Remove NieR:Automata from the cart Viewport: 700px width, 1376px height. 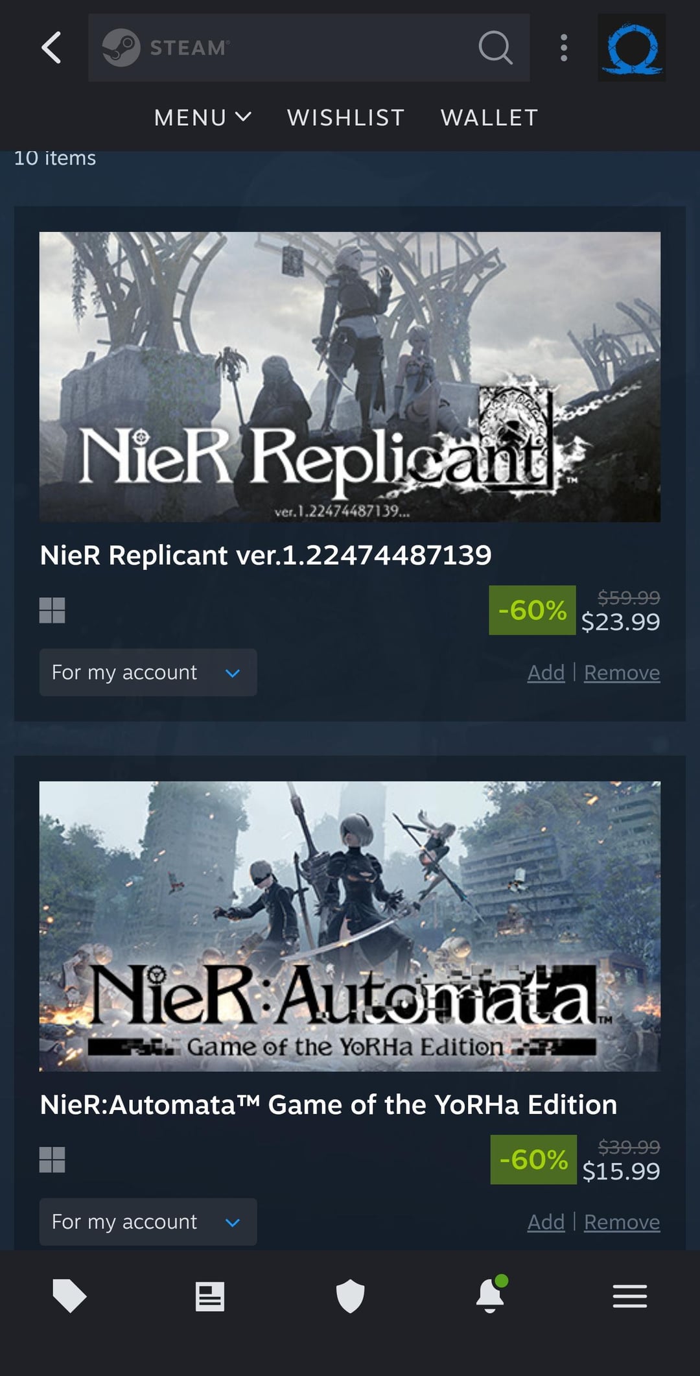click(622, 1222)
